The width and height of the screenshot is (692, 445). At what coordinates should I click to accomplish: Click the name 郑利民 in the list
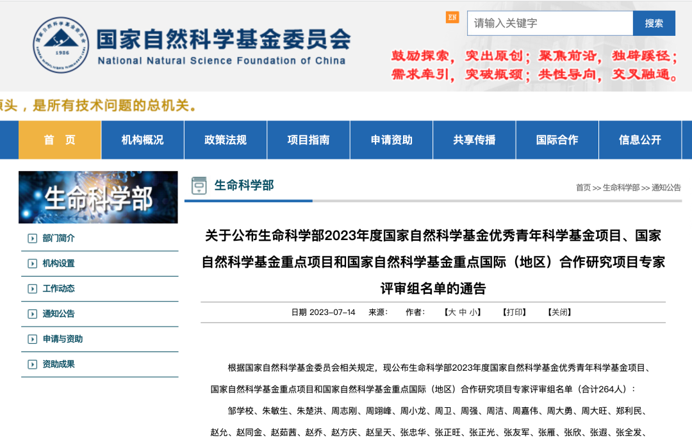[629, 411]
